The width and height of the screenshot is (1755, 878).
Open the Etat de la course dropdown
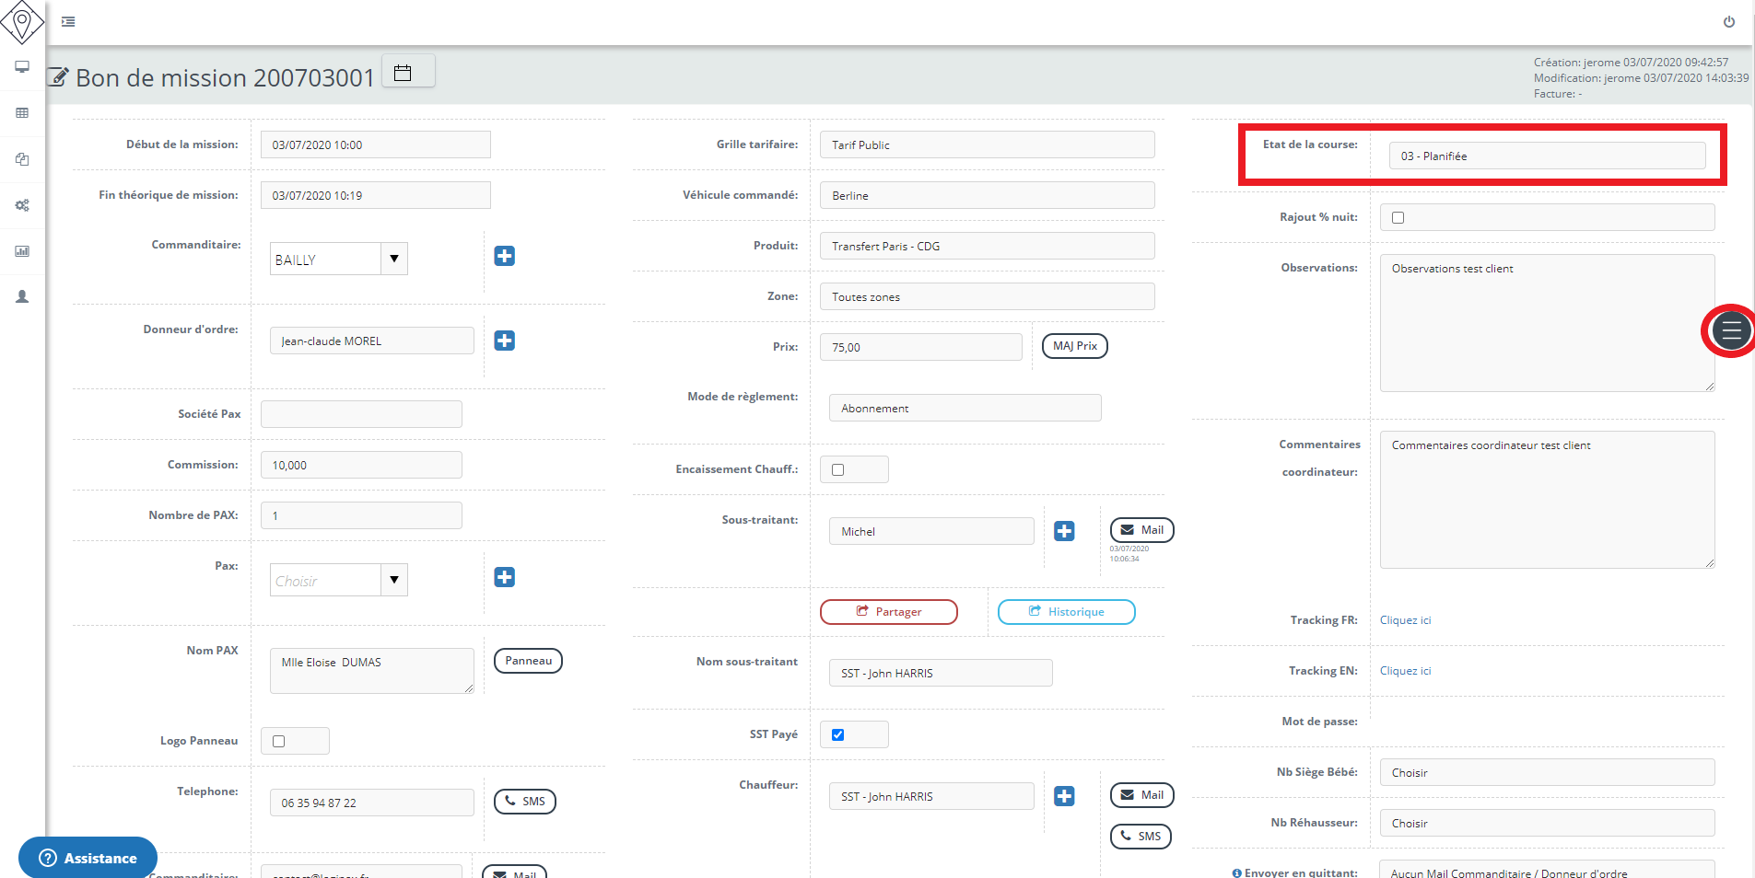click(x=1546, y=156)
